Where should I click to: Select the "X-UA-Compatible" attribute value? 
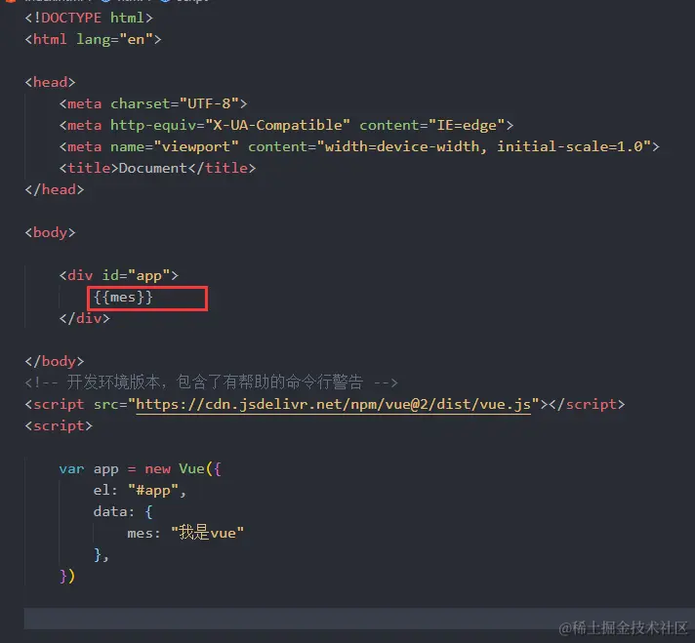[277, 125]
